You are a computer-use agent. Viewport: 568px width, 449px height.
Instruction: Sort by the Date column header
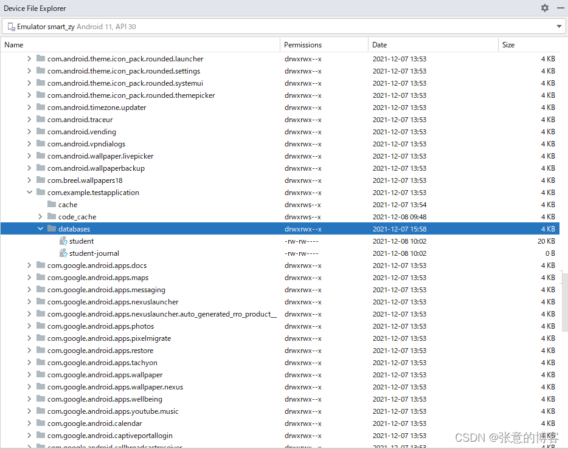pos(379,45)
